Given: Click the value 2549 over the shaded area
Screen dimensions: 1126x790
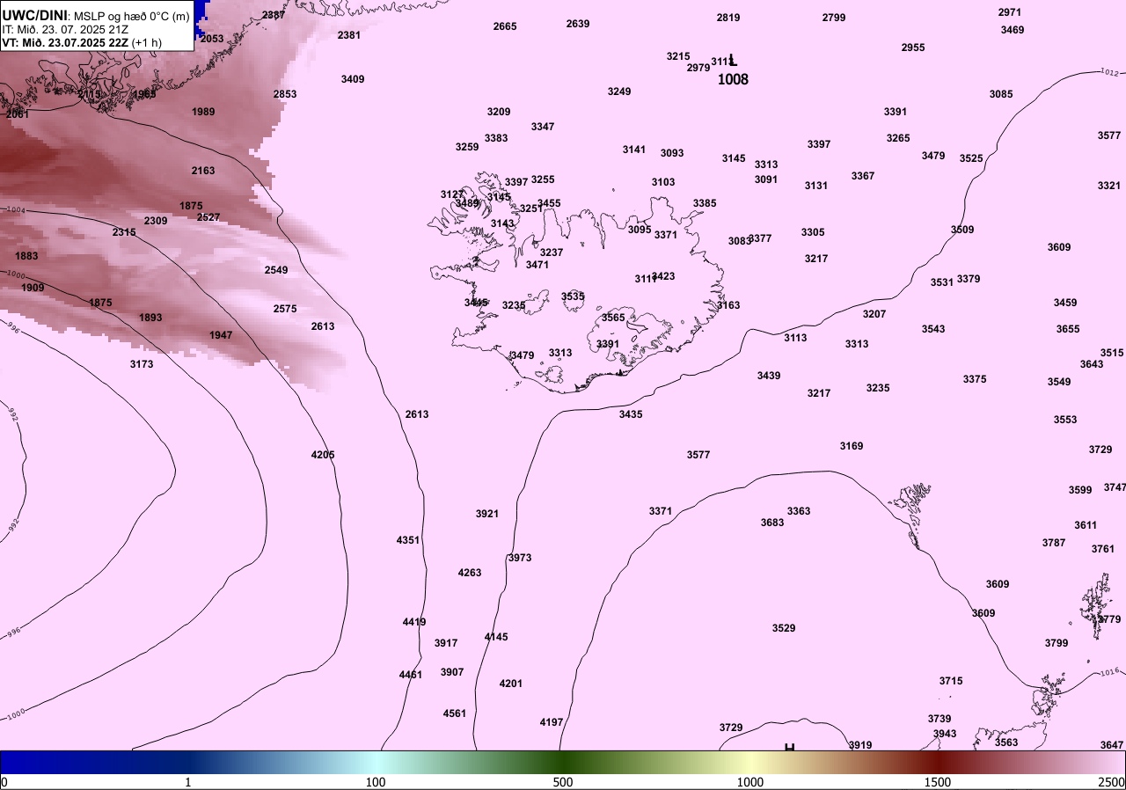Looking at the screenshot, I should (276, 270).
